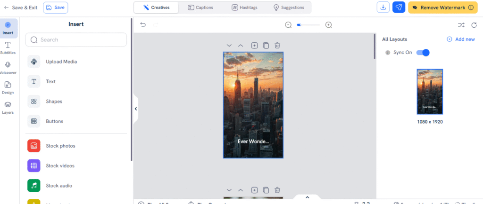Click the redo arrow
The height and width of the screenshot is (204, 483).
[x=156, y=25]
